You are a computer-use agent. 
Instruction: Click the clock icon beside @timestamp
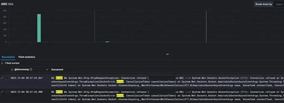tap(31, 70)
